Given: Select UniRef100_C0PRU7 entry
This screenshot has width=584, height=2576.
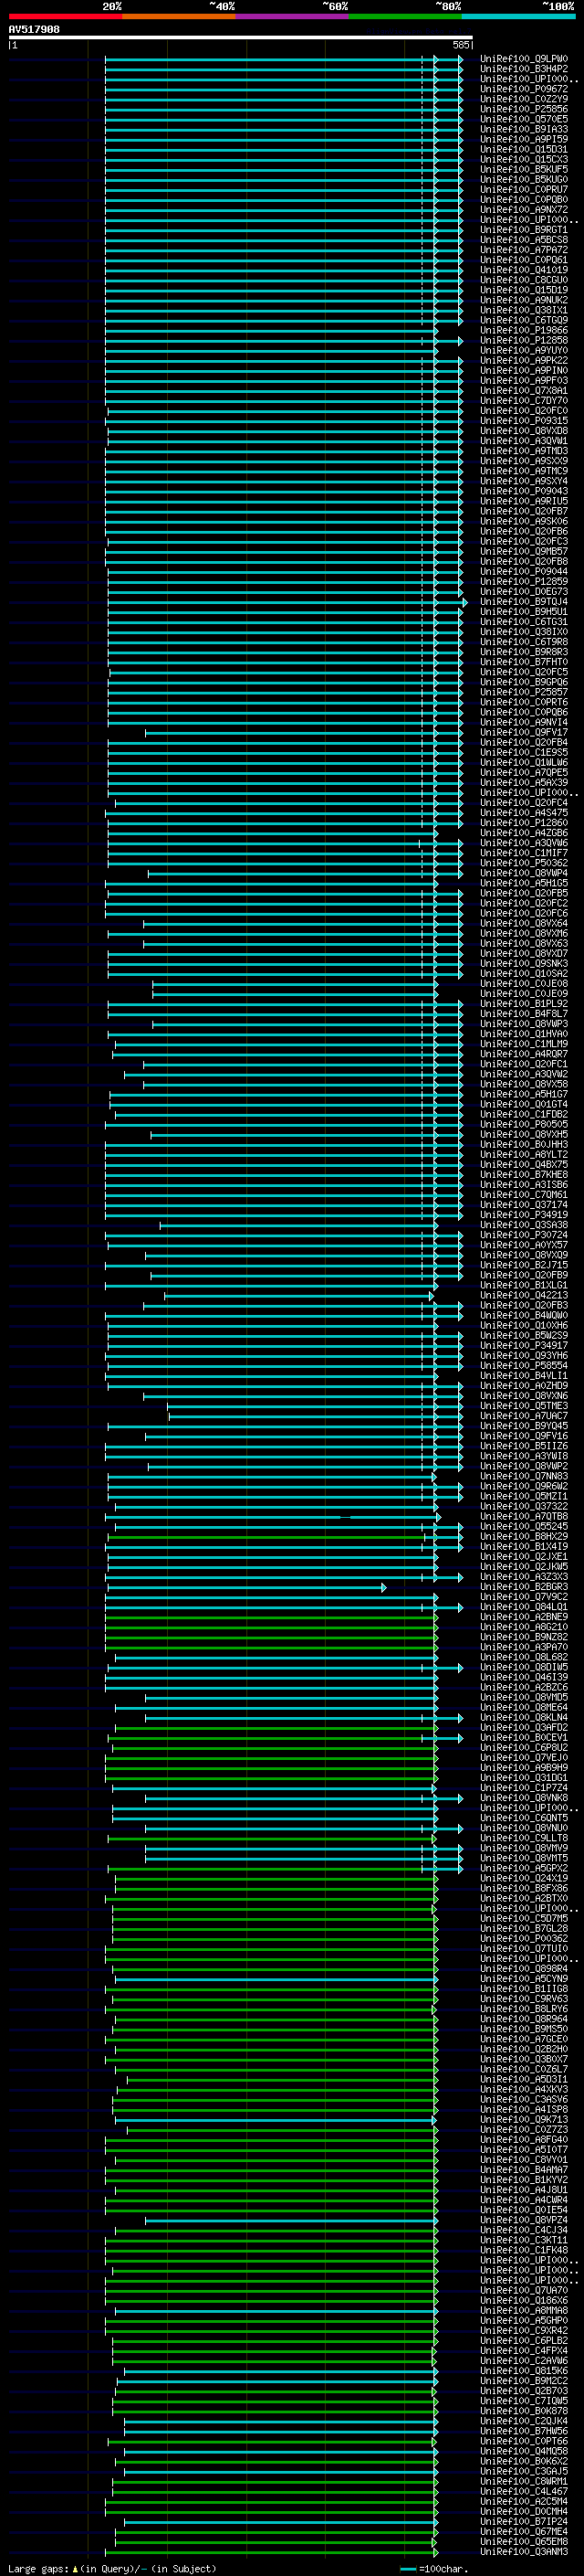Looking at the screenshot, I should [524, 189].
